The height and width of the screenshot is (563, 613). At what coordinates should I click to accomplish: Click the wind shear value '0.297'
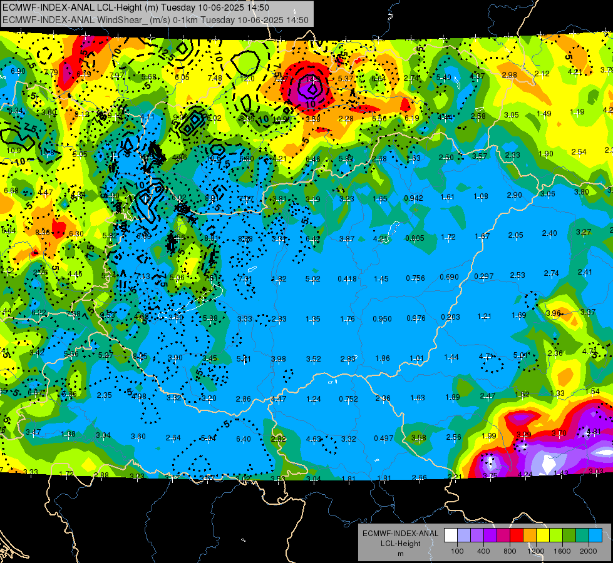click(483, 276)
